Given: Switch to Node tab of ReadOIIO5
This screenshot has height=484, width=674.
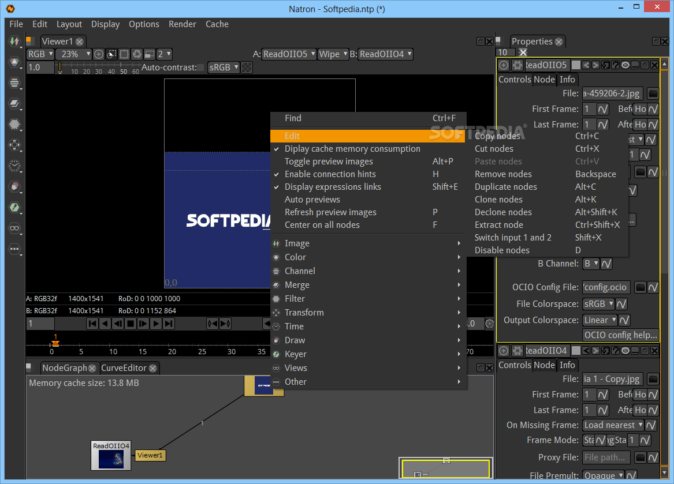Looking at the screenshot, I should tap(544, 80).
